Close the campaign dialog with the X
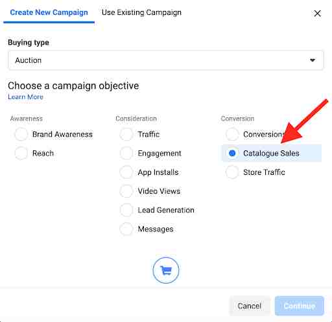332x322 pixels. 317,14
